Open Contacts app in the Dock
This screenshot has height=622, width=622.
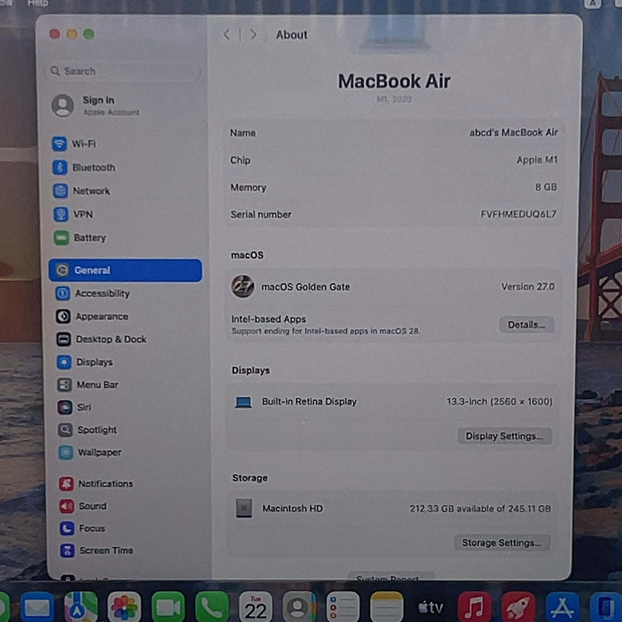(x=299, y=607)
